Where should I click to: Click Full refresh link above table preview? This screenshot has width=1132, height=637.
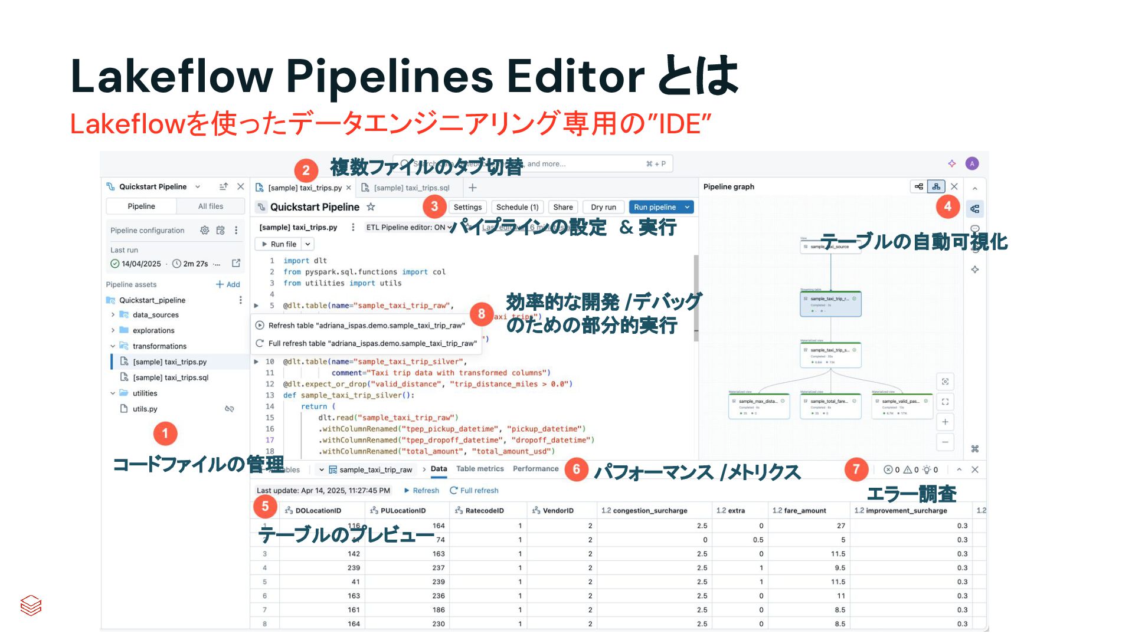click(x=474, y=491)
